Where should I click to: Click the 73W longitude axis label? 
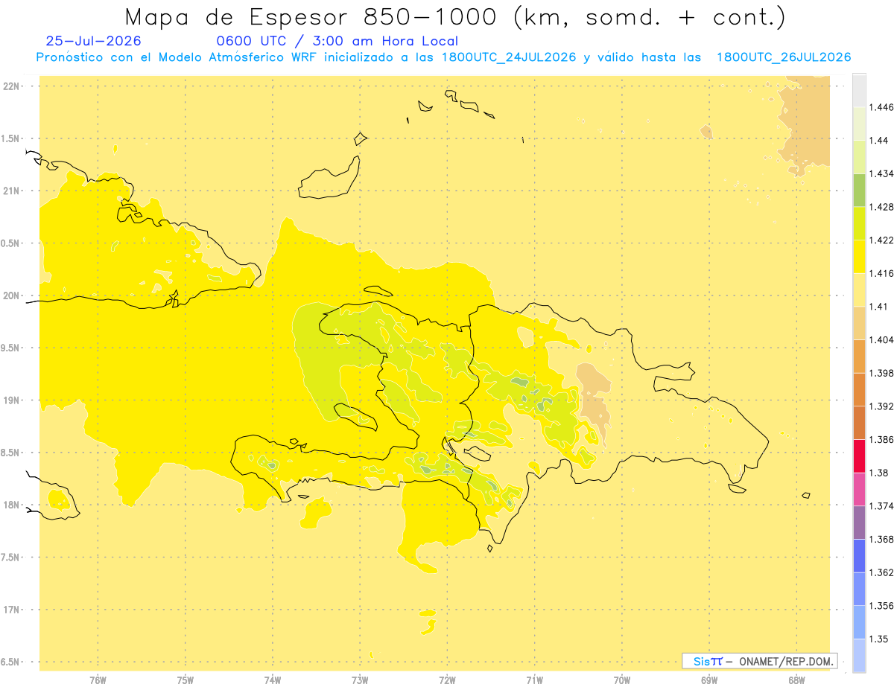pyautogui.click(x=360, y=680)
